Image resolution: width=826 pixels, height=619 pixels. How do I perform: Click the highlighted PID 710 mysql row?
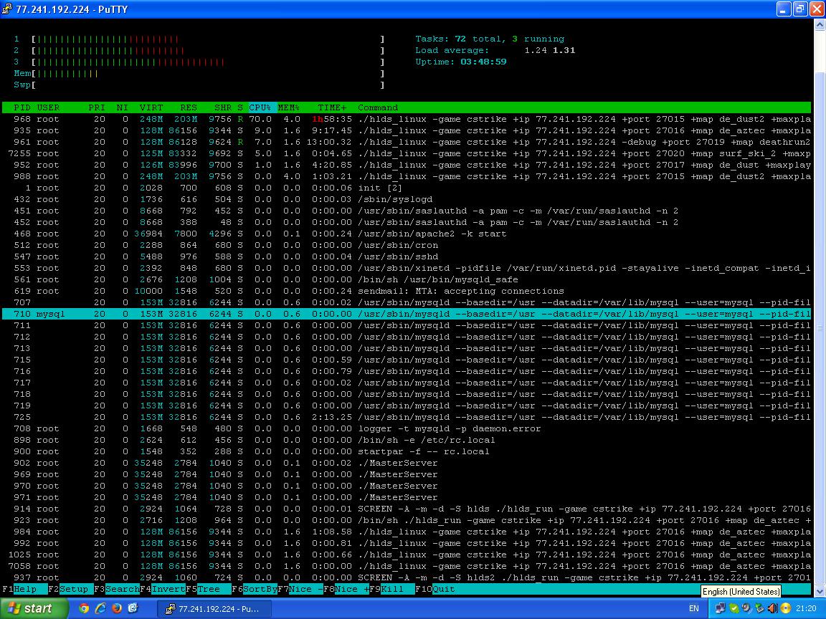(406, 314)
